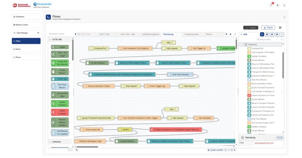Select the red Delete Container For Production canvas node

176,130
